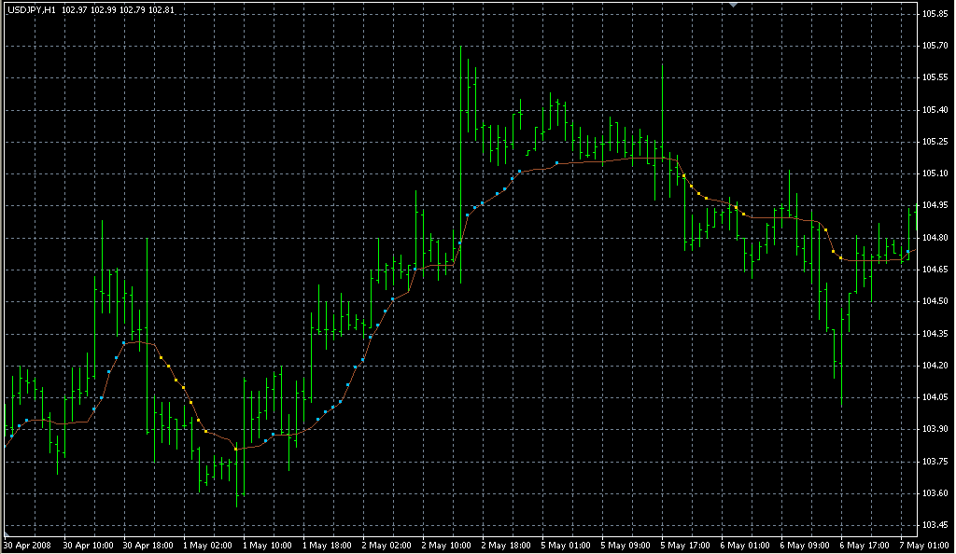Click the isolated cyan dot above 5 May 01:00

click(557, 162)
